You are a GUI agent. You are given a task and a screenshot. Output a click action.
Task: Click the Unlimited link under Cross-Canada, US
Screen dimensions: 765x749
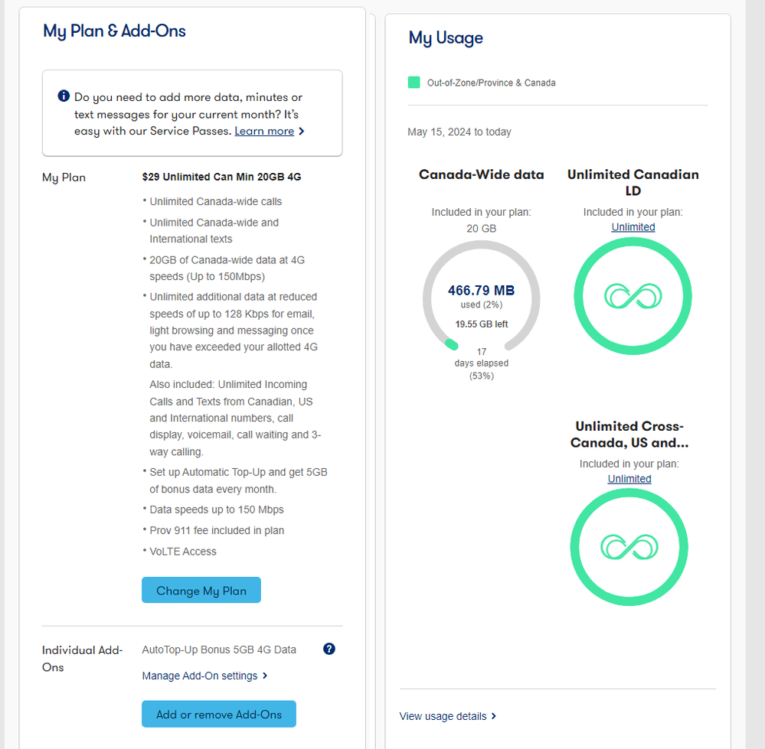[x=629, y=479]
